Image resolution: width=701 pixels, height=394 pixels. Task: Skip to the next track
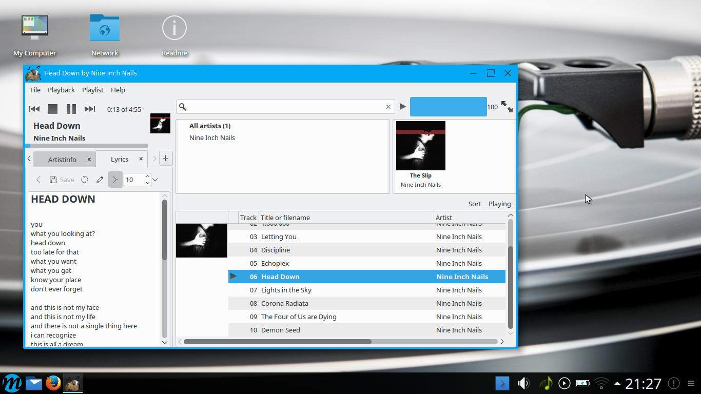coord(90,109)
